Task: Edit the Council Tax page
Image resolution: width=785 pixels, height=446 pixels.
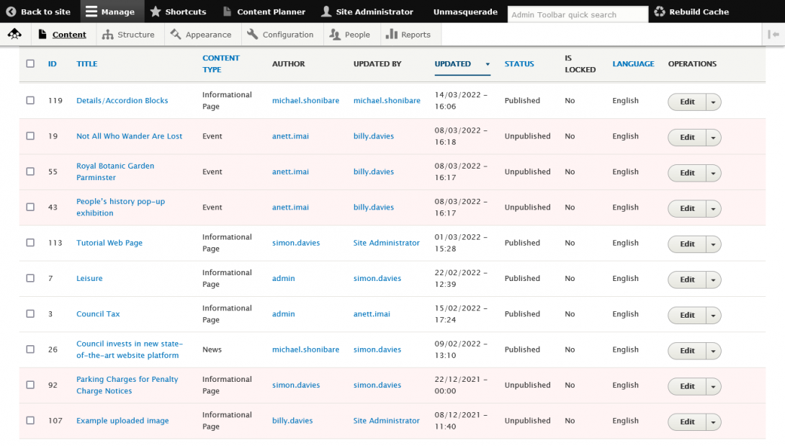Action: (687, 315)
